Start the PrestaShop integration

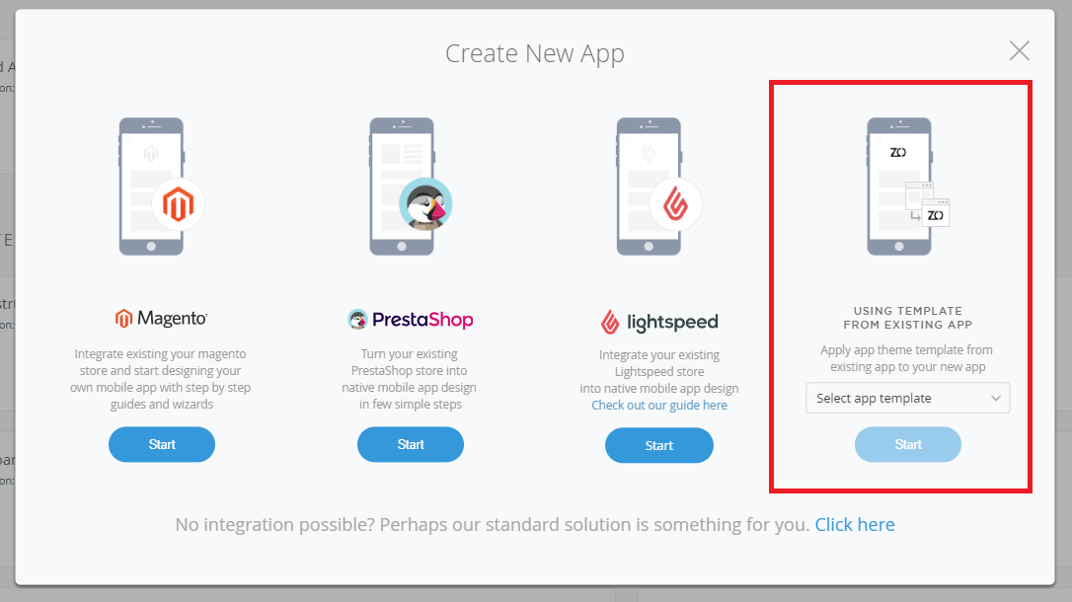click(411, 445)
